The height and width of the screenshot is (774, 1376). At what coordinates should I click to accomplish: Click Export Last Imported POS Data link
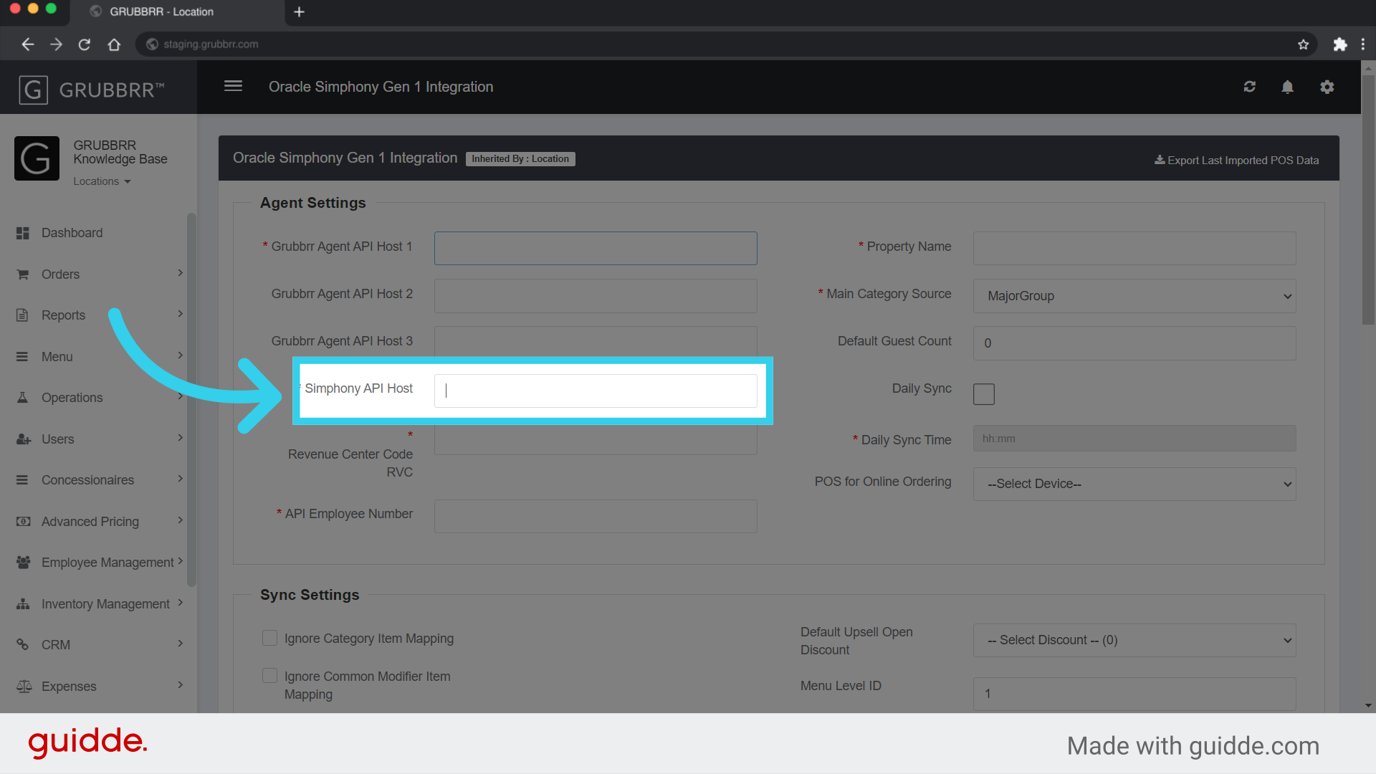point(1236,161)
